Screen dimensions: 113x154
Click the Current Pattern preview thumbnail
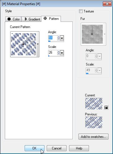[x=24, y=44]
